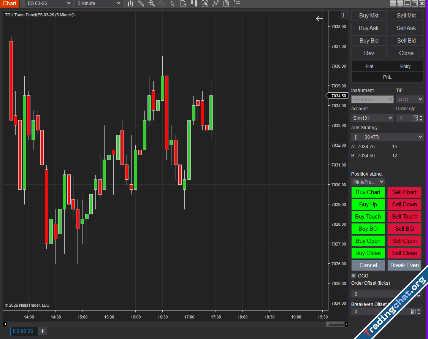Open the chart properties list icon

tap(237, 3)
